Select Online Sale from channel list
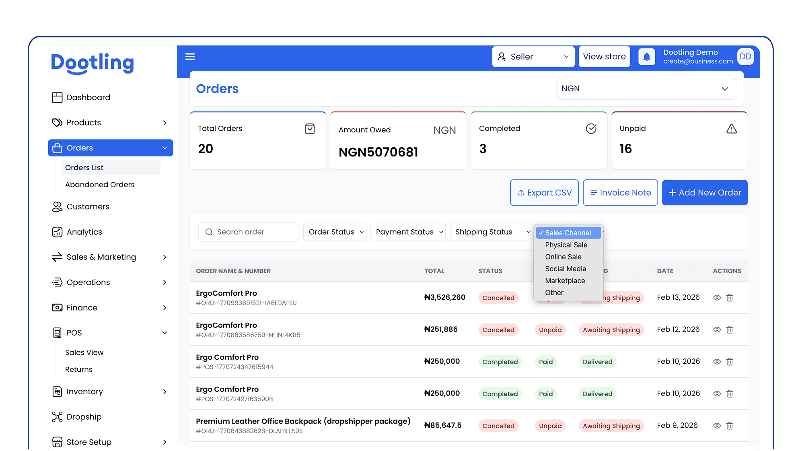The height and width of the screenshot is (451, 800). [563, 257]
